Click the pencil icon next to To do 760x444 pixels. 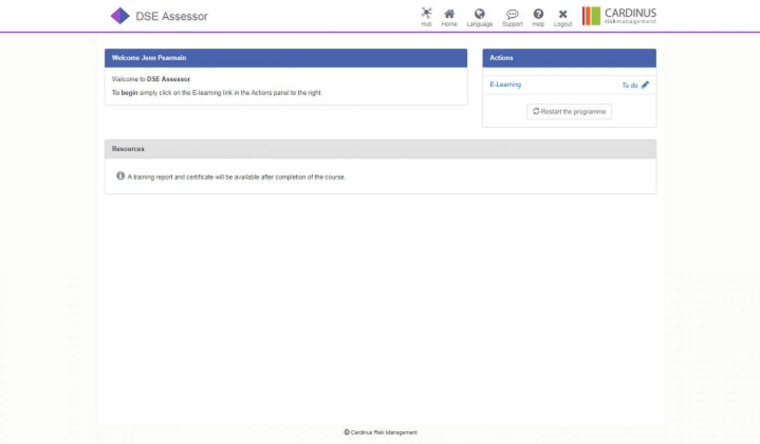[x=646, y=84]
